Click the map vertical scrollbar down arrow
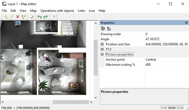Viewport: 189px width, 110px height. (96, 97)
